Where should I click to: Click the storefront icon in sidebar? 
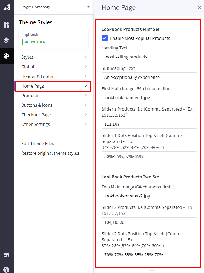pos(6,254)
